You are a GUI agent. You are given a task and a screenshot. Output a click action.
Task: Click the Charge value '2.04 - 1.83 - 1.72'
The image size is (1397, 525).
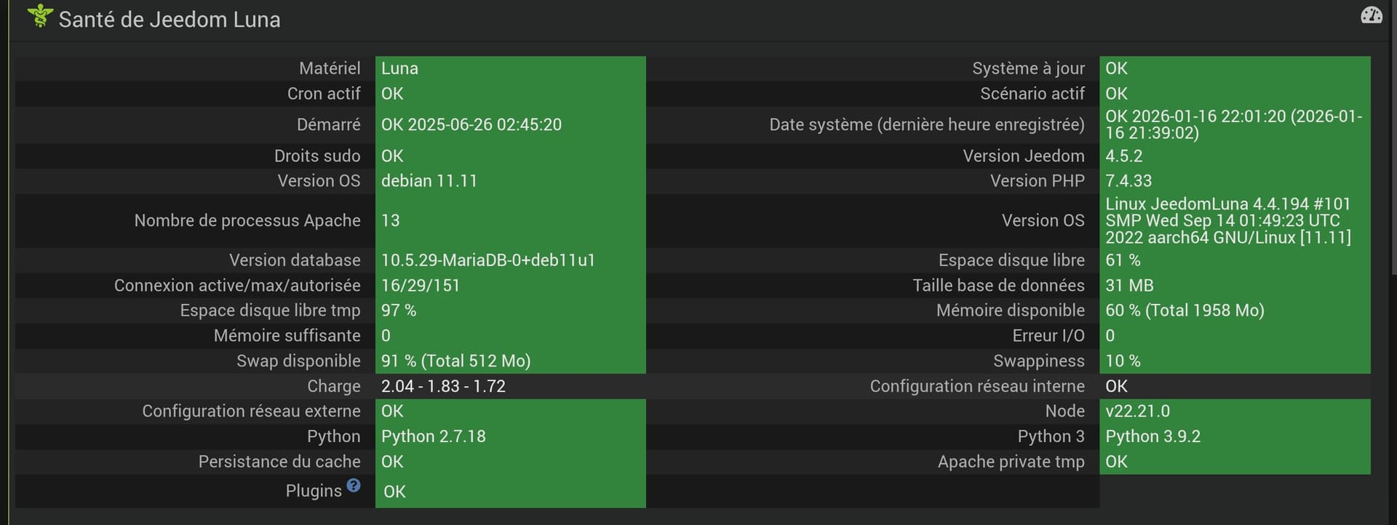pyautogui.click(x=443, y=386)
